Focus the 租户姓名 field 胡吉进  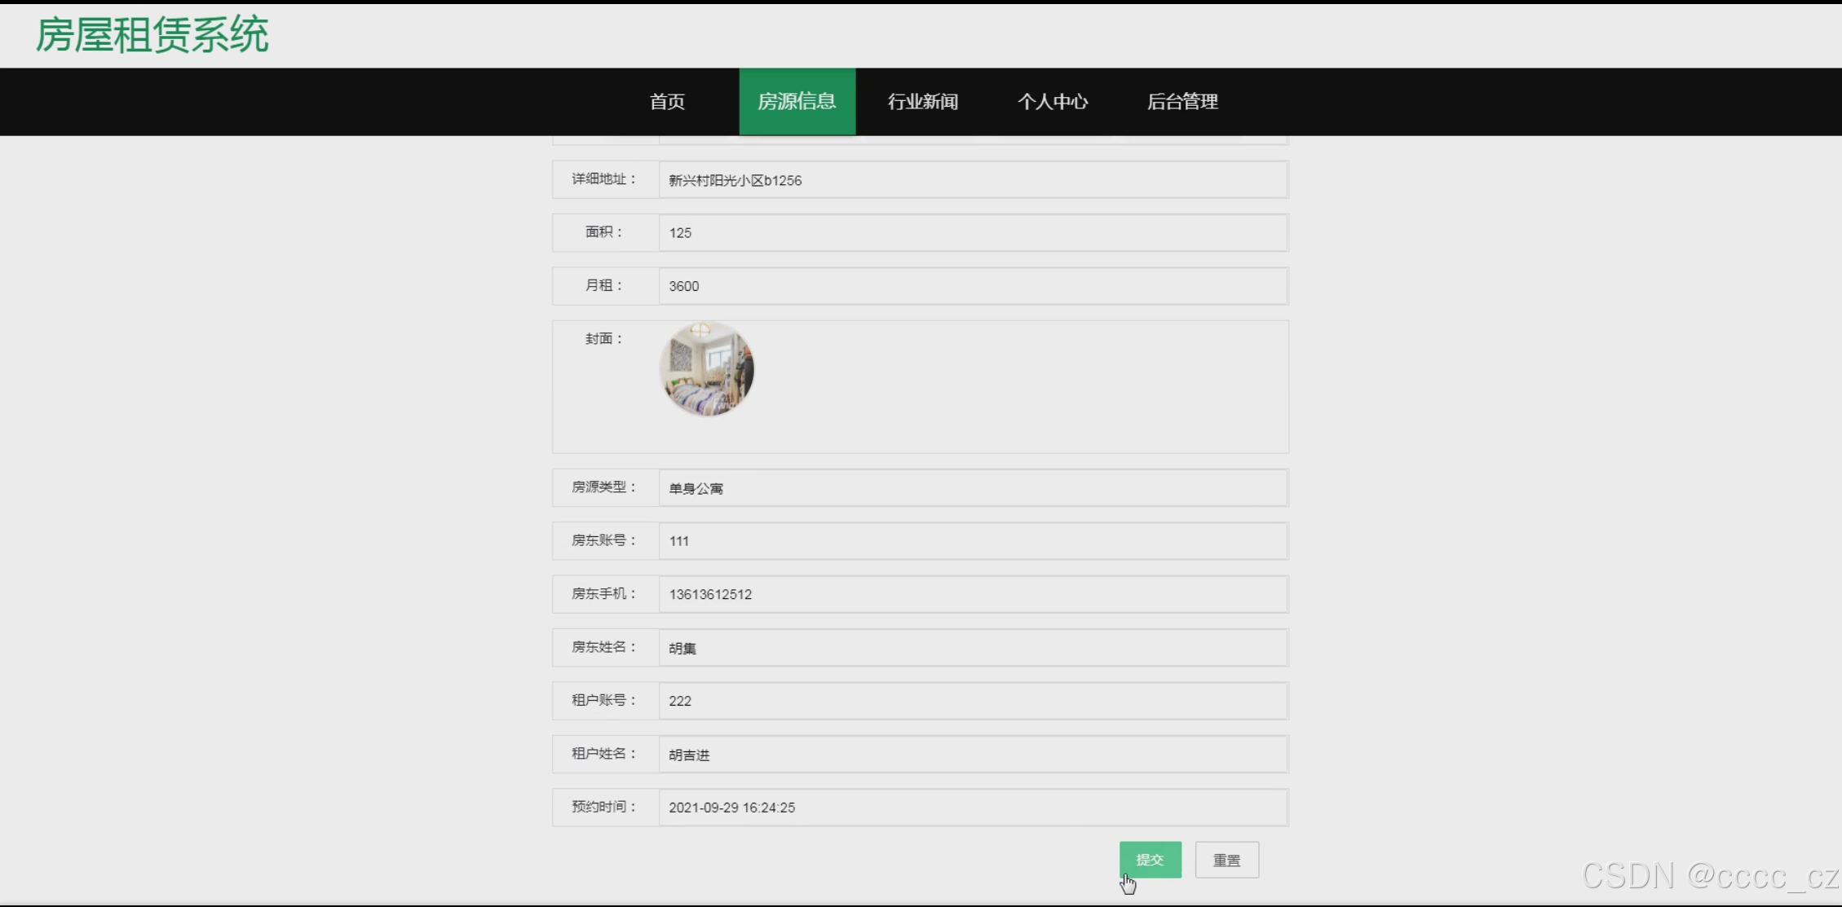click(972, 755)
